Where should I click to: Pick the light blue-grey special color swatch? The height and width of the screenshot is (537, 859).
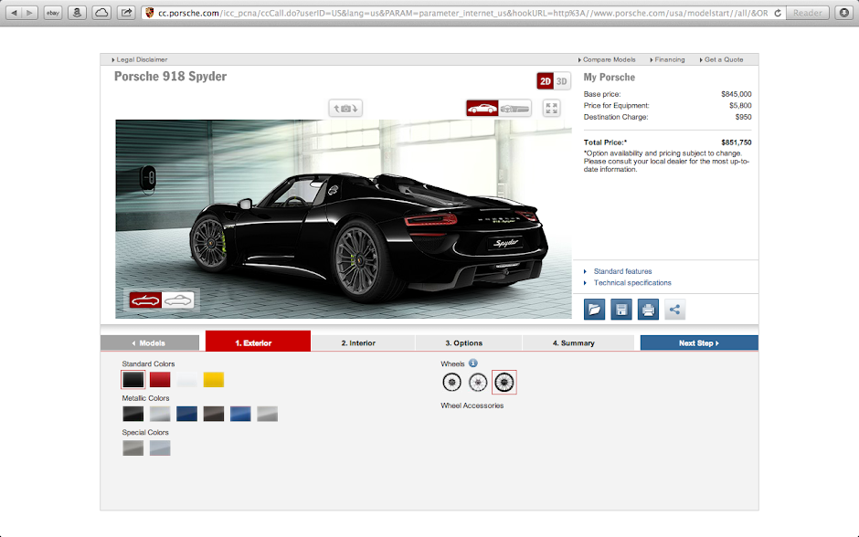[x=160, y=448]
